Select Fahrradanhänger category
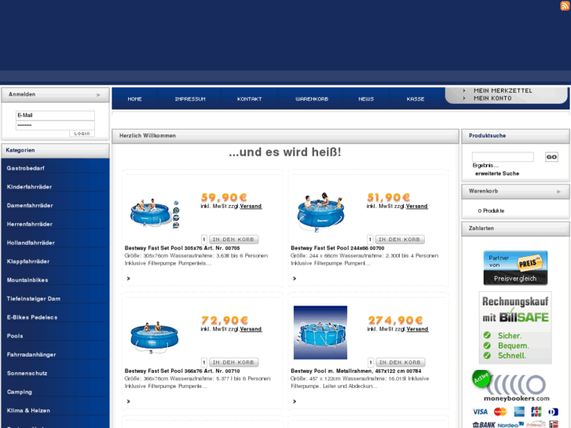 31,354
